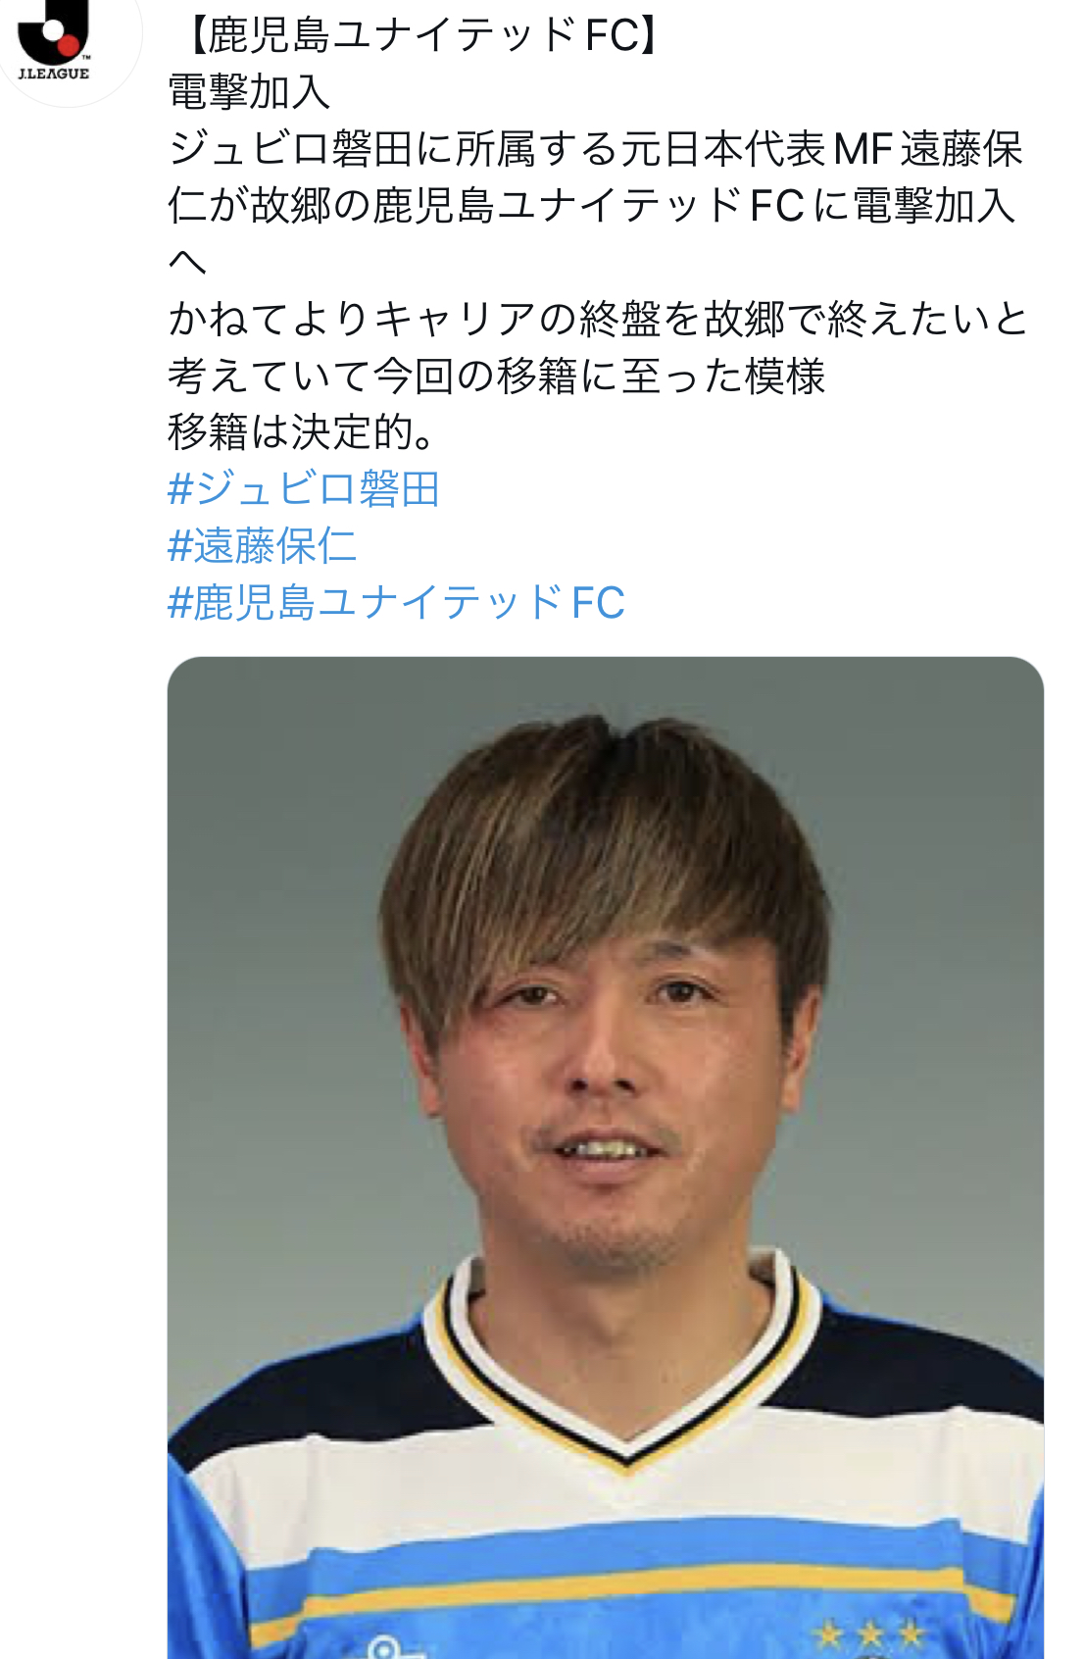
Task: Tap the 電撃加入 line of the tweet
Action: tap(249, 92)
